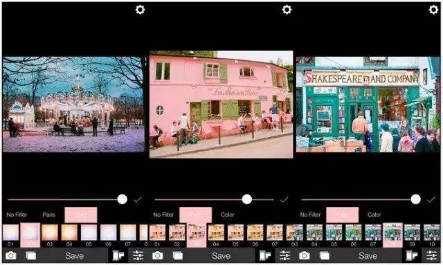Select highlighted Color tab in left screen
The image size is (443, 265).
click(81, 214)
